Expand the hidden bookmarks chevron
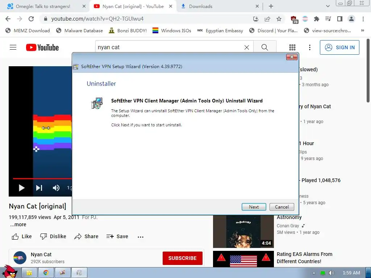Screen dimensions: 371x278 362,30
